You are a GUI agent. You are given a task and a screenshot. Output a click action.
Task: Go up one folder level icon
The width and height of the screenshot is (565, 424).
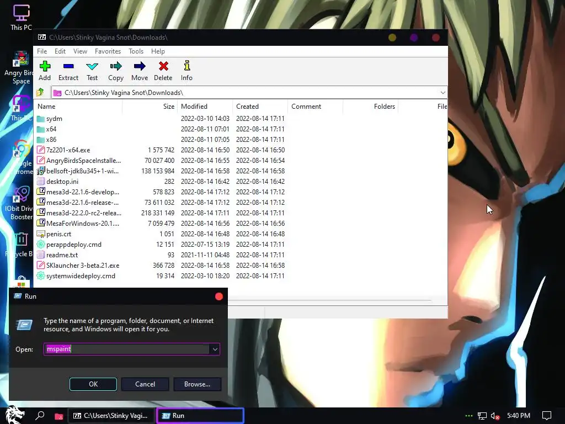40,92
